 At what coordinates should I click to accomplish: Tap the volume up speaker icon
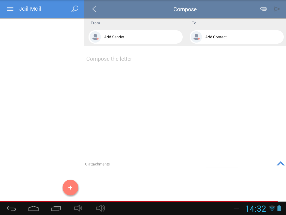click(100, 208)
